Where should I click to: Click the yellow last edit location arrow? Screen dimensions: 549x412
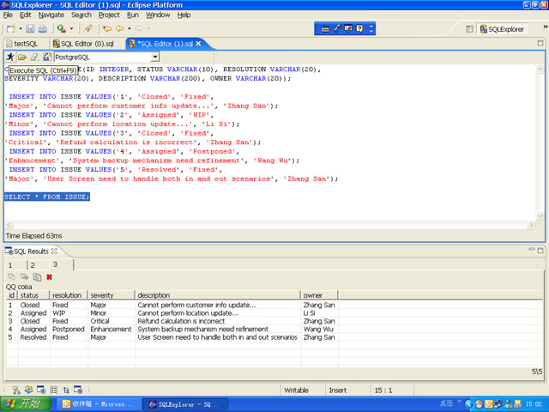pos(107,28)
